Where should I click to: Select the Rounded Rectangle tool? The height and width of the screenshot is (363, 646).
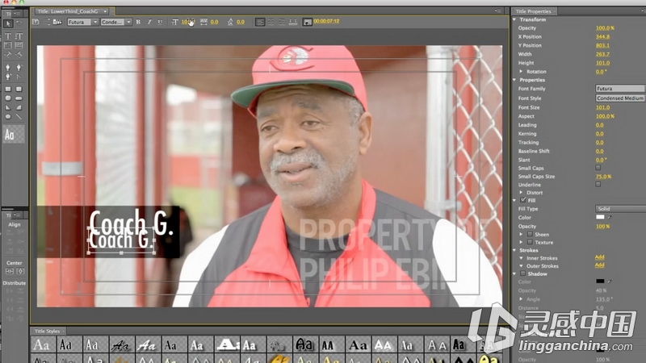[19, 98]
